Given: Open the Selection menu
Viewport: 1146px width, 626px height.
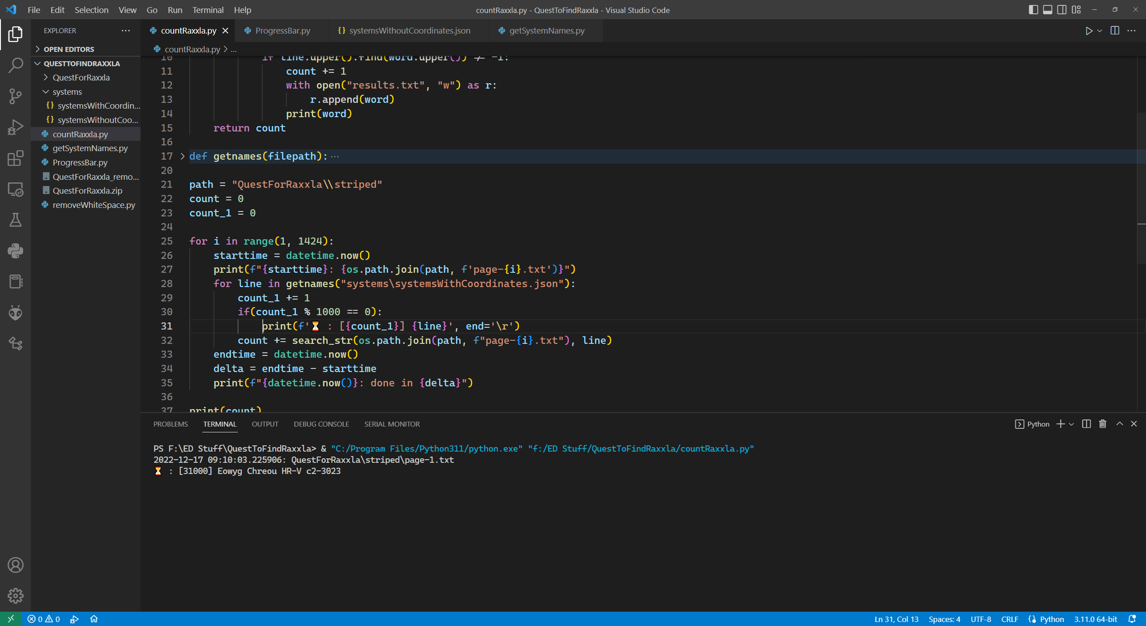Looking at the screenshot, I should (91, 10).
